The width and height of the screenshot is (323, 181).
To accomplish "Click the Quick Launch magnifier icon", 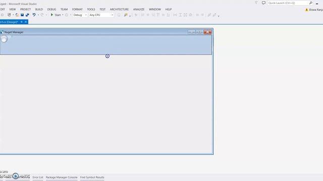I will pyautogui.click(x=311, y=3).
